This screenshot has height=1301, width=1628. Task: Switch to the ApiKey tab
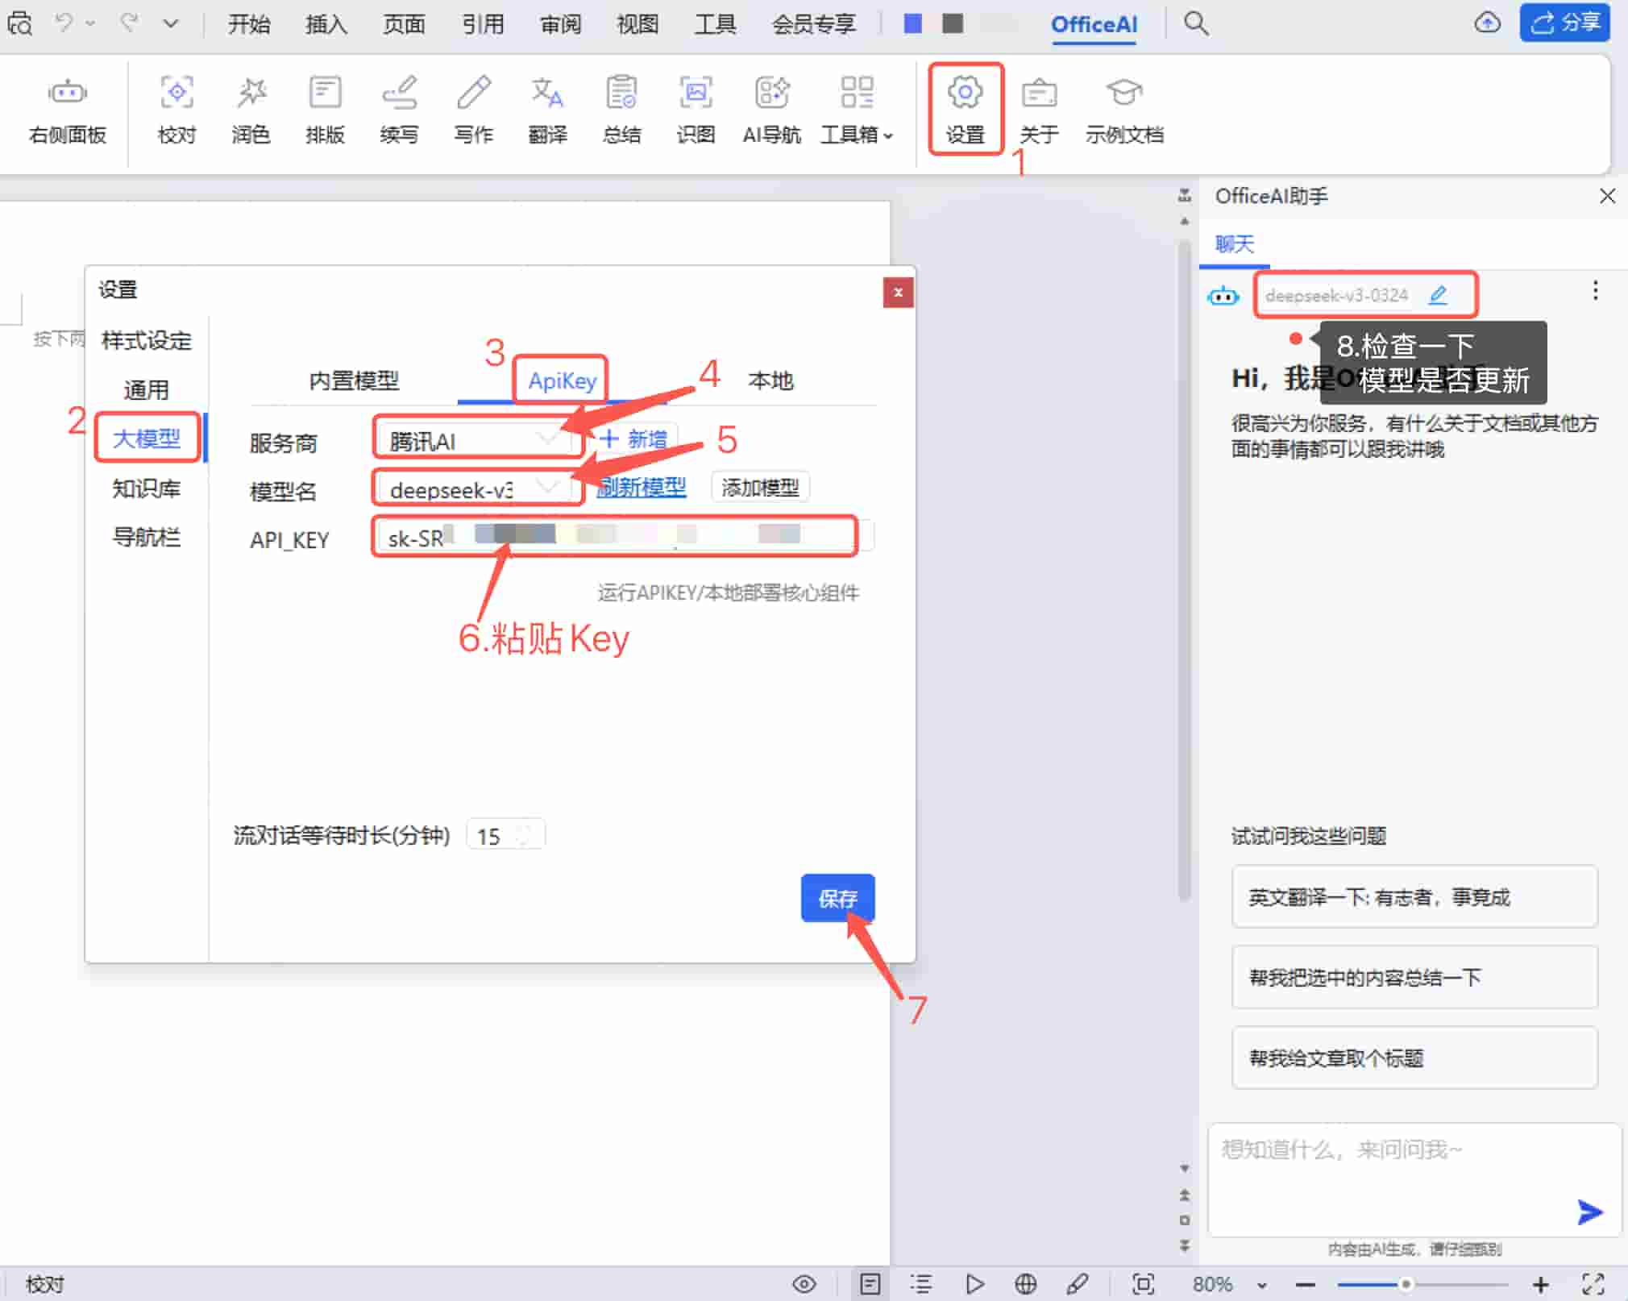(562, 380)
